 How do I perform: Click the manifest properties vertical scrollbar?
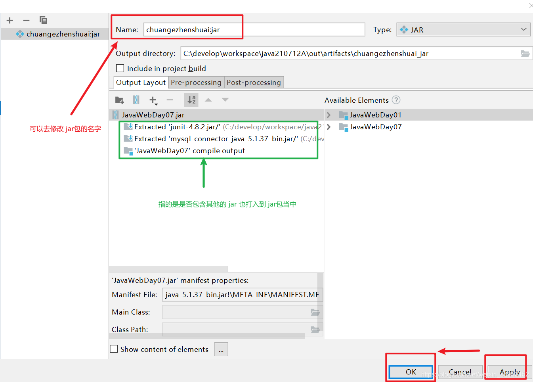(x=321, y=301)
